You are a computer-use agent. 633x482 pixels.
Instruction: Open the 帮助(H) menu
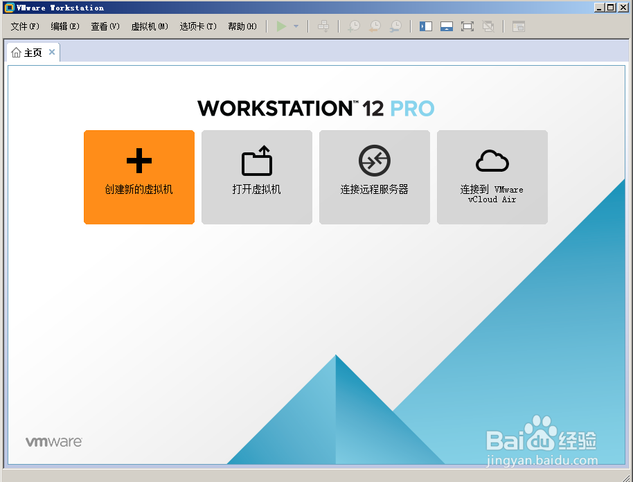pos(242,26)
